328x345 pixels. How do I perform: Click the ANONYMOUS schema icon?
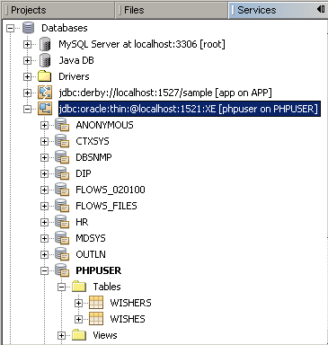point(62,125)
